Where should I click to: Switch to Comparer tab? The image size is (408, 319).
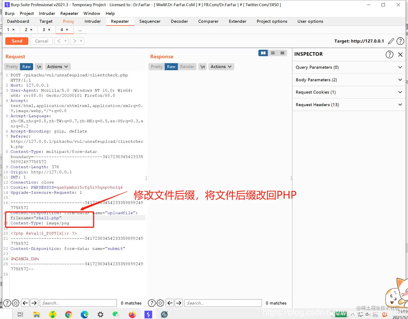pos(208,21)
